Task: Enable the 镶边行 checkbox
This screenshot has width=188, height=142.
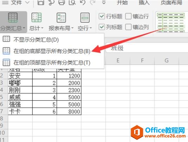Action: pos(128,16)
